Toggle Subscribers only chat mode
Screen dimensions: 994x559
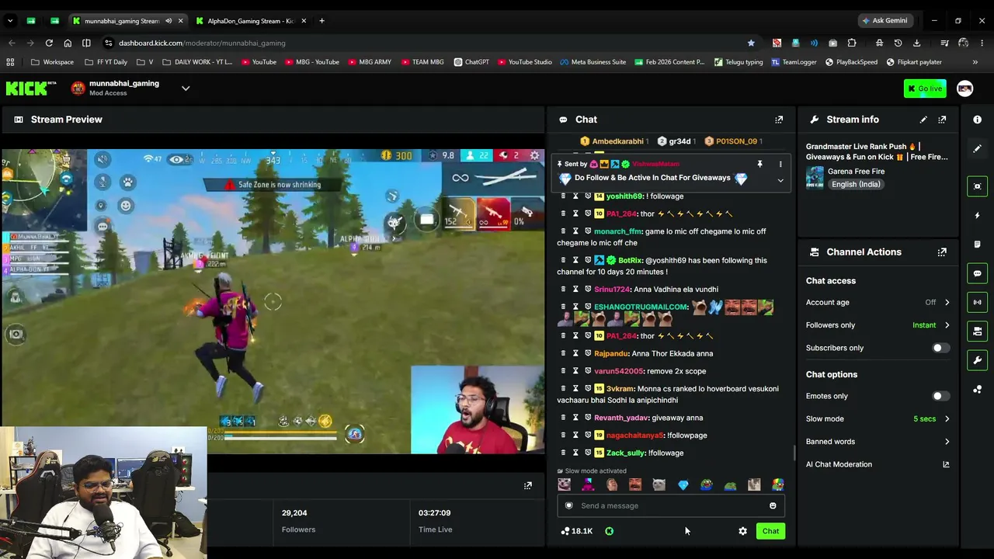(x=940, y=348)
